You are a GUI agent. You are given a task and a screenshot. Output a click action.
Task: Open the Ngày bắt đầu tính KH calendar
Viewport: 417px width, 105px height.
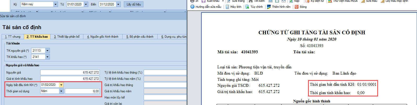pos(61,85)
